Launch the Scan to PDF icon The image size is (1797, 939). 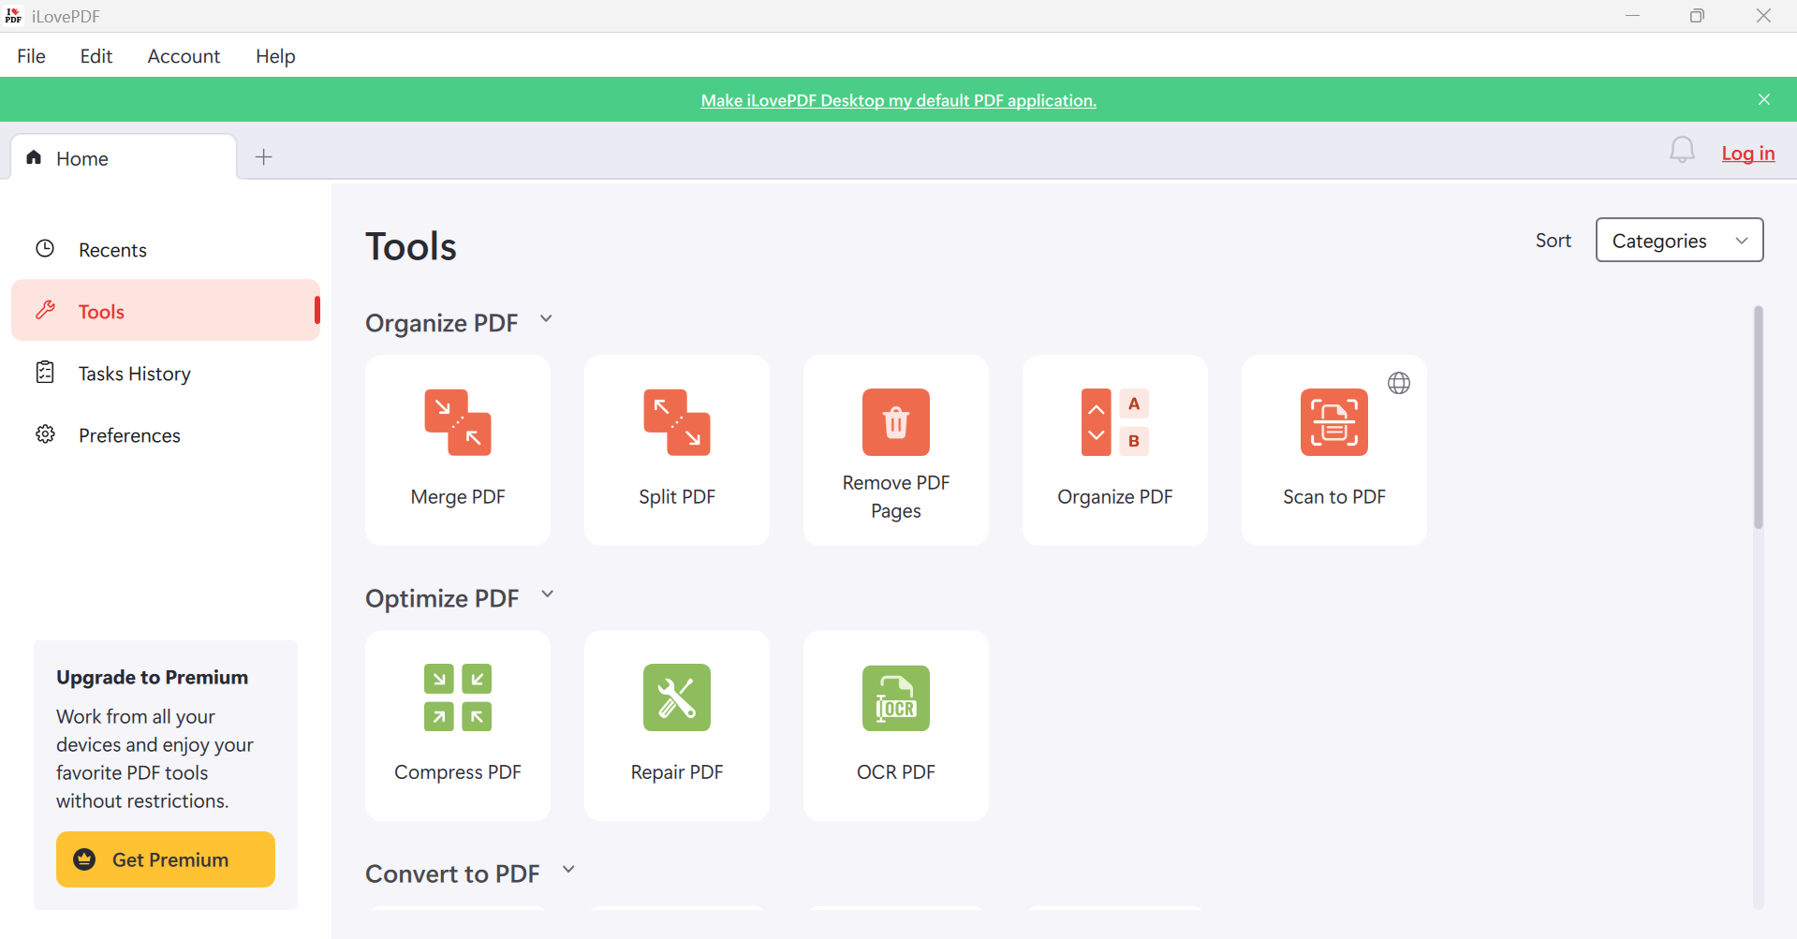coord(1334,422)
